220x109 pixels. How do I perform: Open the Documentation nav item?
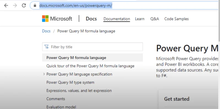click(x=117, y=19)
